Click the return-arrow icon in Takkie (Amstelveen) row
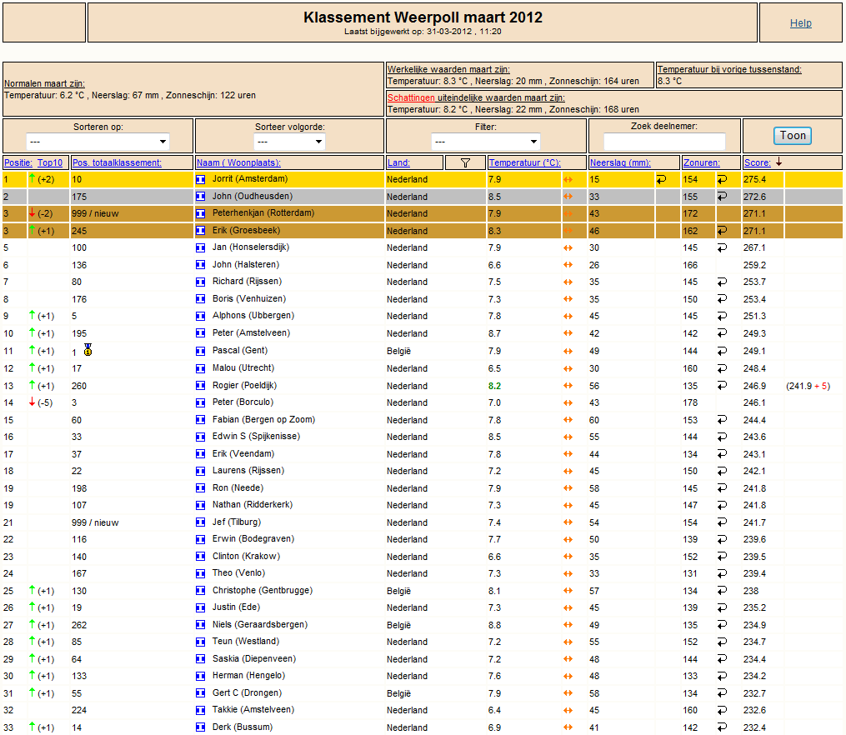 722,710
